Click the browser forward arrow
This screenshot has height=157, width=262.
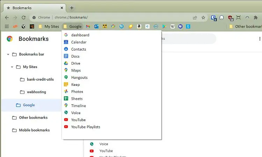click(x=15, y=17)
